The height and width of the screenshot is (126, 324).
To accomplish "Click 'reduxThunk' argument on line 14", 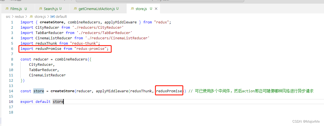I will coord(141,91).
